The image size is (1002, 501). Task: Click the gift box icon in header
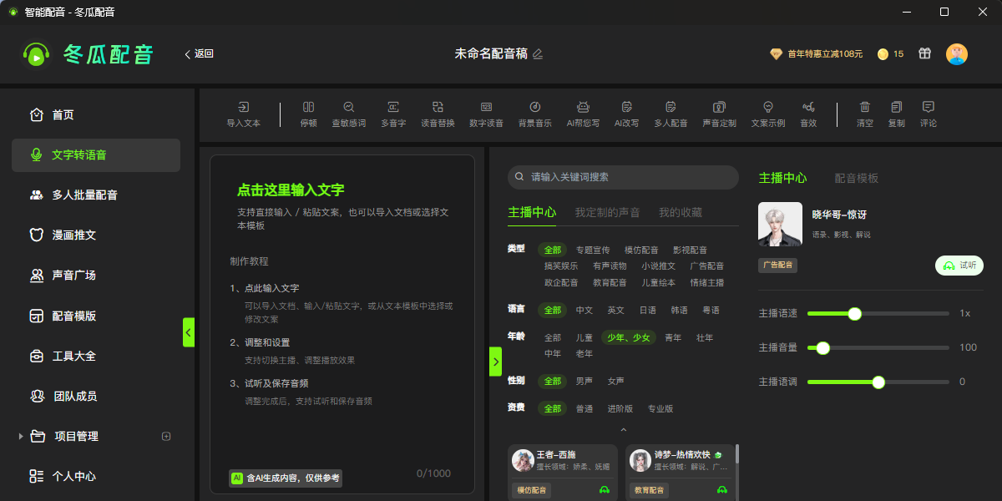(x=924, y=53)
